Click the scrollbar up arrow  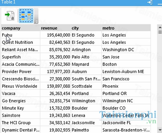160,27
